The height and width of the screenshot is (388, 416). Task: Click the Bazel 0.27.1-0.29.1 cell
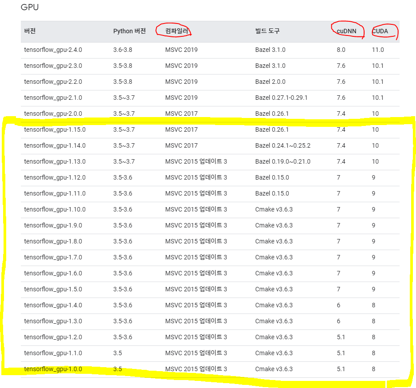click(281, 98)
